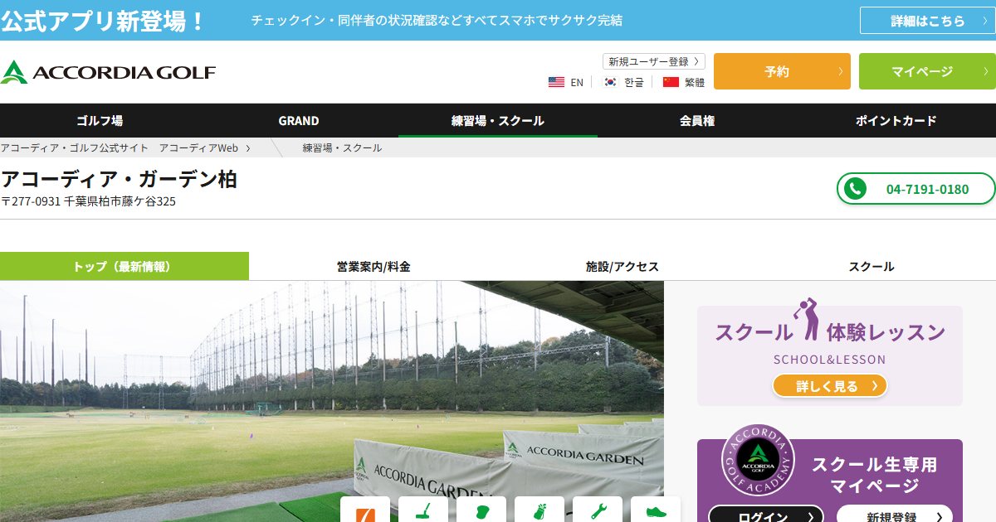The image size is (996, 522).
Task: Open the golf shoe icon tile
Action: (x=656, y=510)
